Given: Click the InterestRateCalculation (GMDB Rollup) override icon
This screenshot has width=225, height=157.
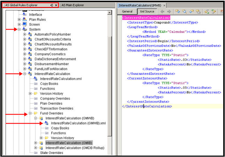Looking at the screenshot, I should point(41,148).
